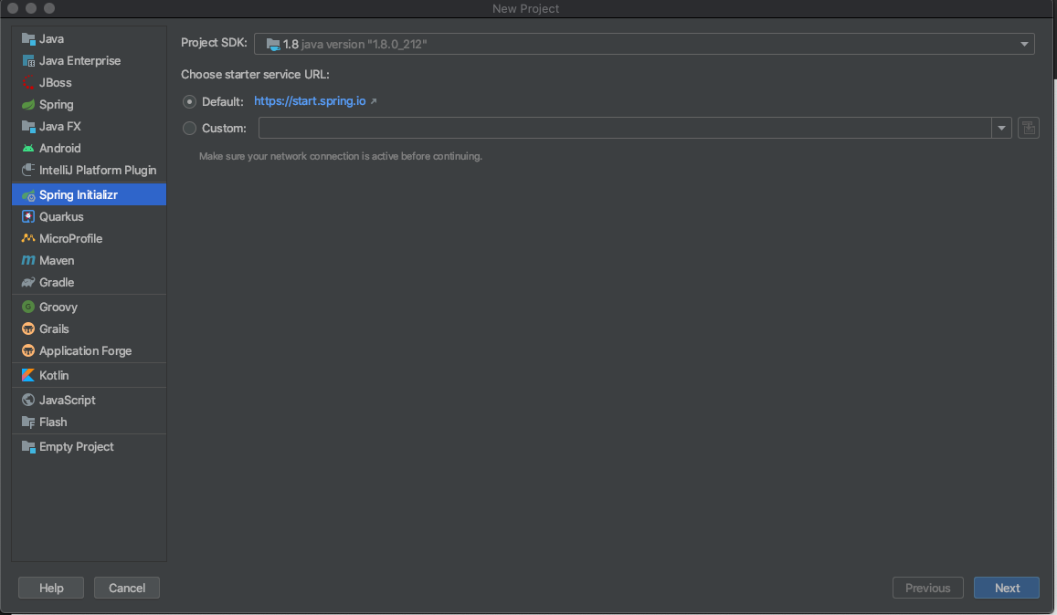Click the JBoss label
1057x615 pixels.
coord(56,83)
